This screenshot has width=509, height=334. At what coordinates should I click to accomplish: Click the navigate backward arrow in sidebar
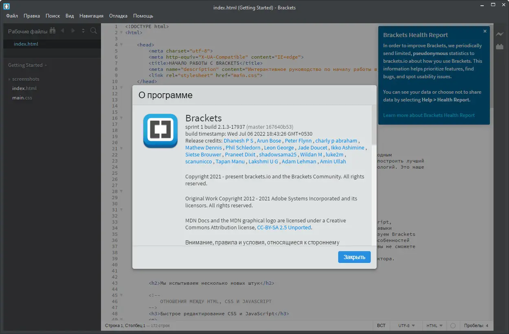pyautogui.click(x=62, y=31)
